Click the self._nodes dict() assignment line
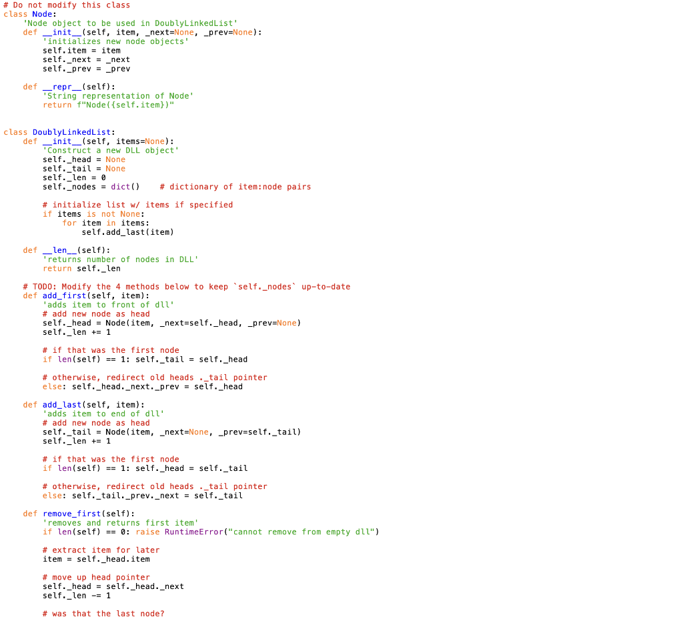Viewport: 683px width, 617px height. tap(93, 186)
